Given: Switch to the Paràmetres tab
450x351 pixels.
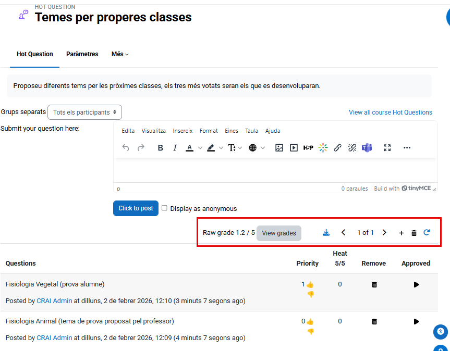Looking at the screenshot, I should pos(82,54).
